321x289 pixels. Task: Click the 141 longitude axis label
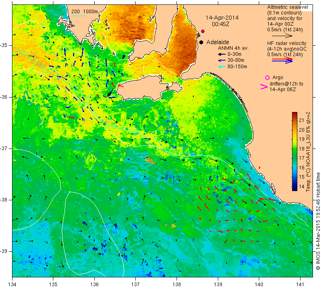(300, 285)
